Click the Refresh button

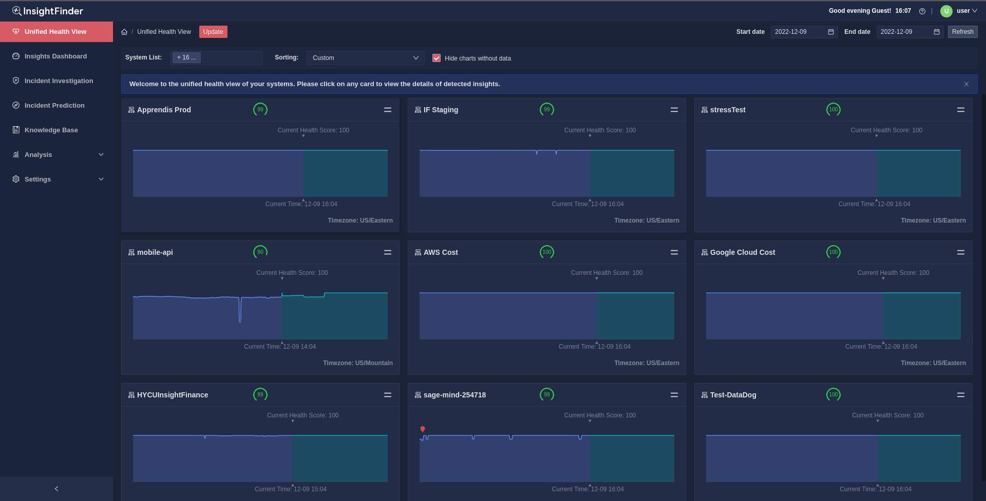tap(962, 32)
